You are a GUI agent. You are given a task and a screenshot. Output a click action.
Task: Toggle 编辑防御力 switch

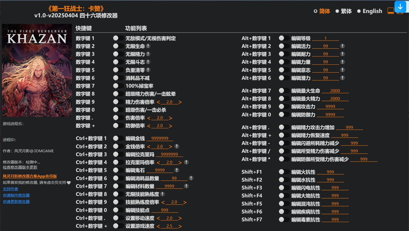tap(284, 115)
